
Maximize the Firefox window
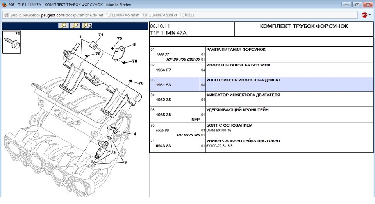coord(357,5)
